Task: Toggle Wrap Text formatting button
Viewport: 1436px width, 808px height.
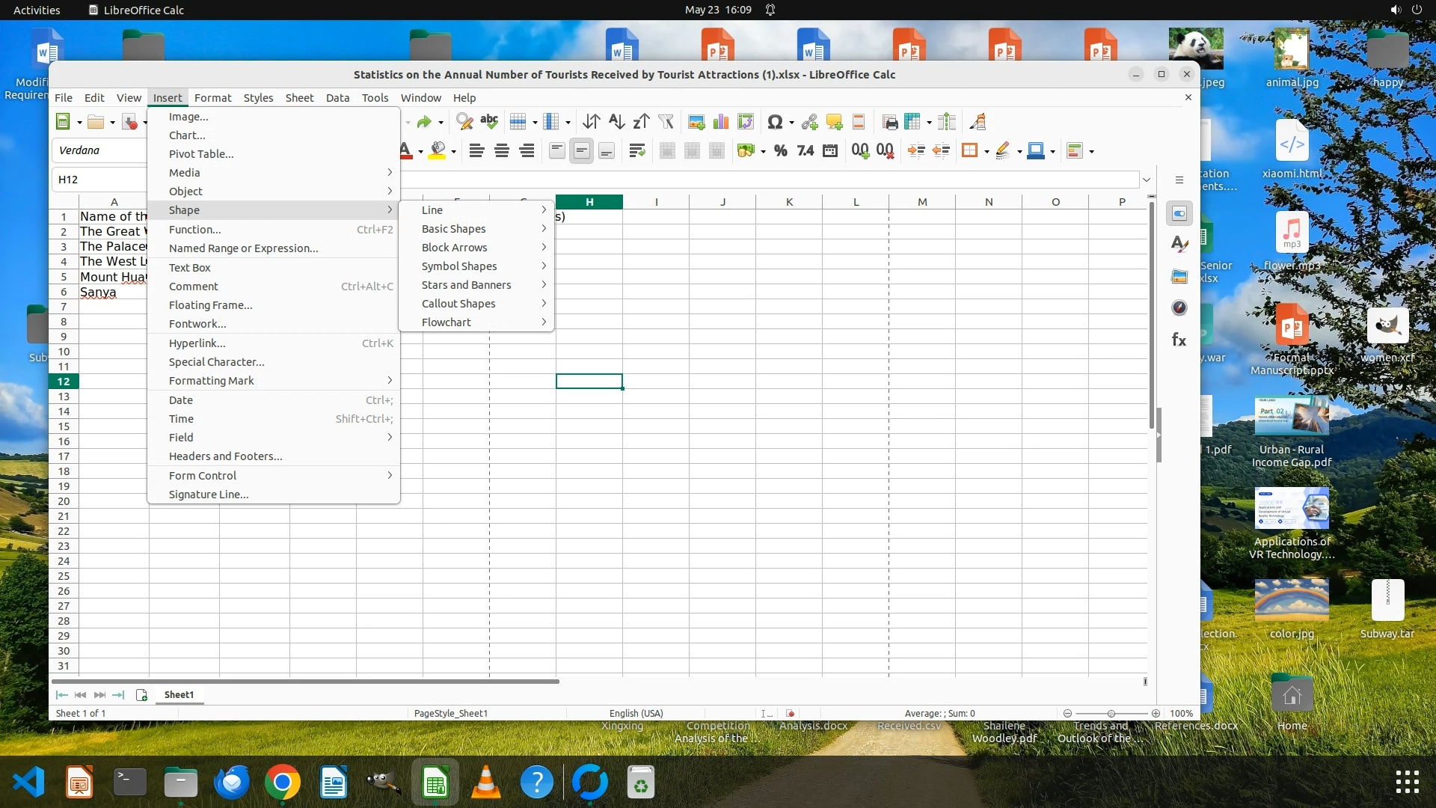Action: pyautogui.click(x=637, y=151)
